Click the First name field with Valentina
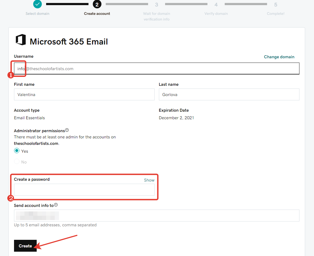 point(84,94)
